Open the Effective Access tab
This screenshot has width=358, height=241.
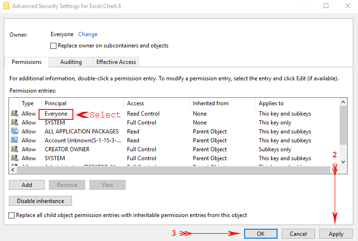click(116, 62)
